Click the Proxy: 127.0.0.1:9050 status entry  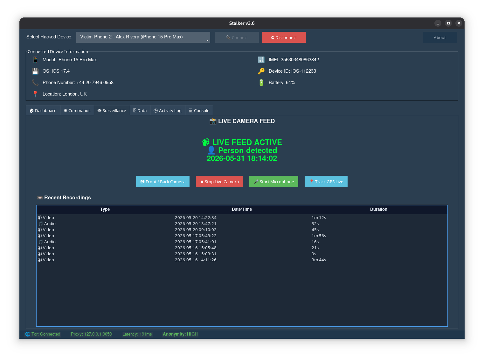[x=91, y=334]
